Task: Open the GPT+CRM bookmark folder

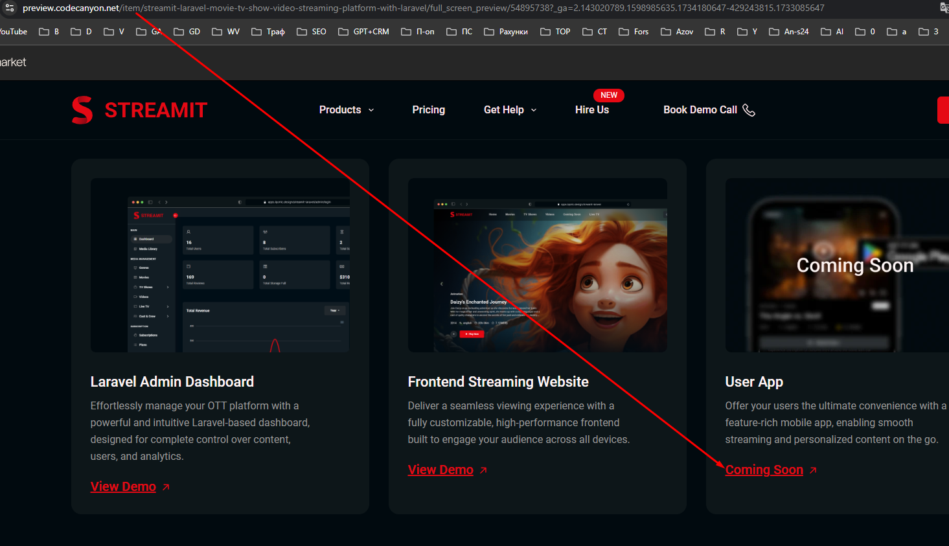Action: pyautogui.click(x=363, y=31)
